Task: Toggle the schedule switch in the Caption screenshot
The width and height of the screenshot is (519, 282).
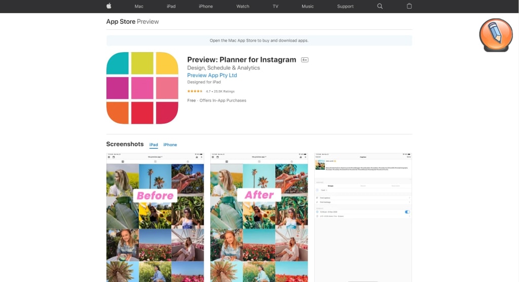Action: click(x=407, y=212)
